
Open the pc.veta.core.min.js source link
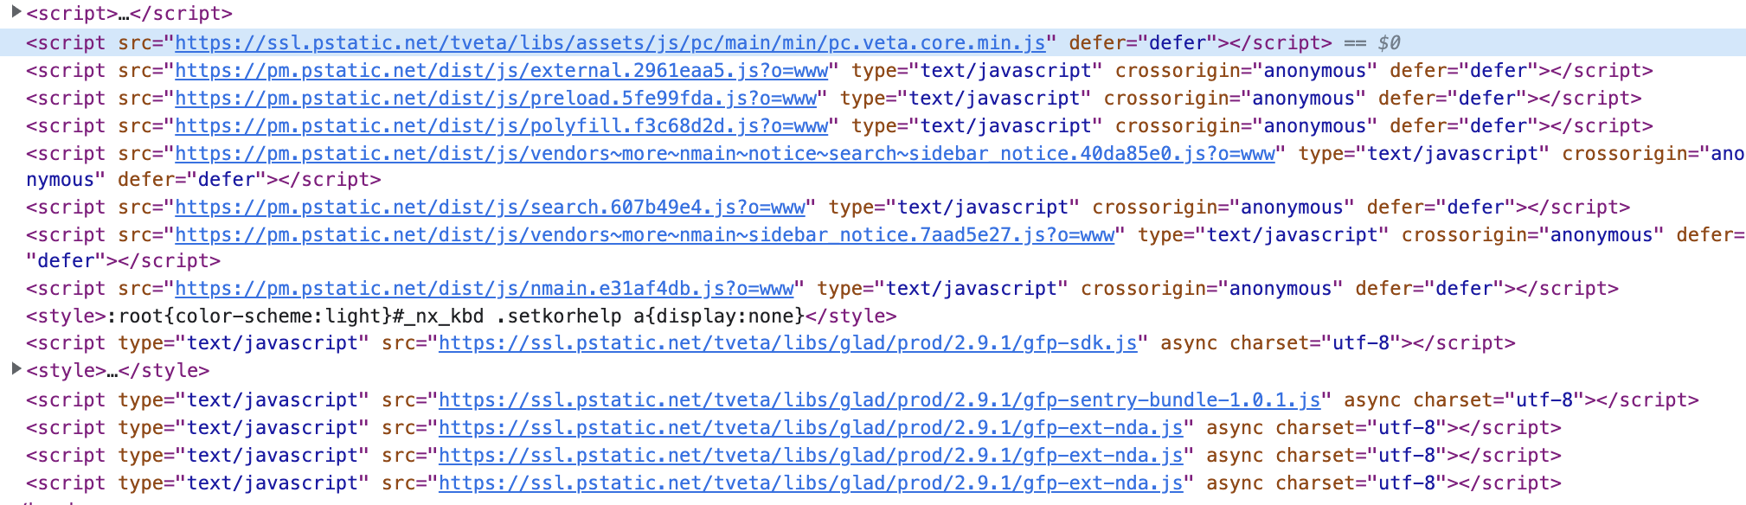pyautogui.click(x=610, y=43)
